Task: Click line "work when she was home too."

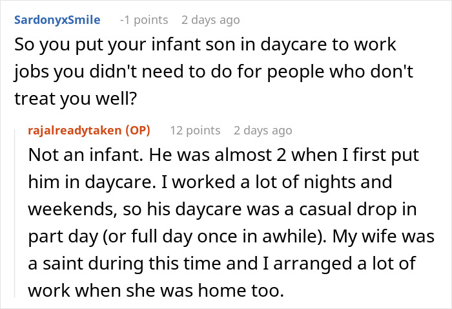Action: coord(156,291)
